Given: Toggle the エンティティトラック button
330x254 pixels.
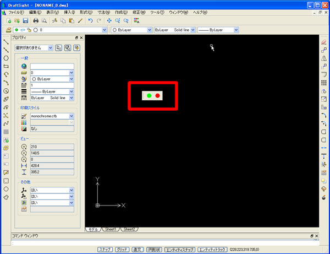Looking at the screenshot, I should click(x=212, y=250).
